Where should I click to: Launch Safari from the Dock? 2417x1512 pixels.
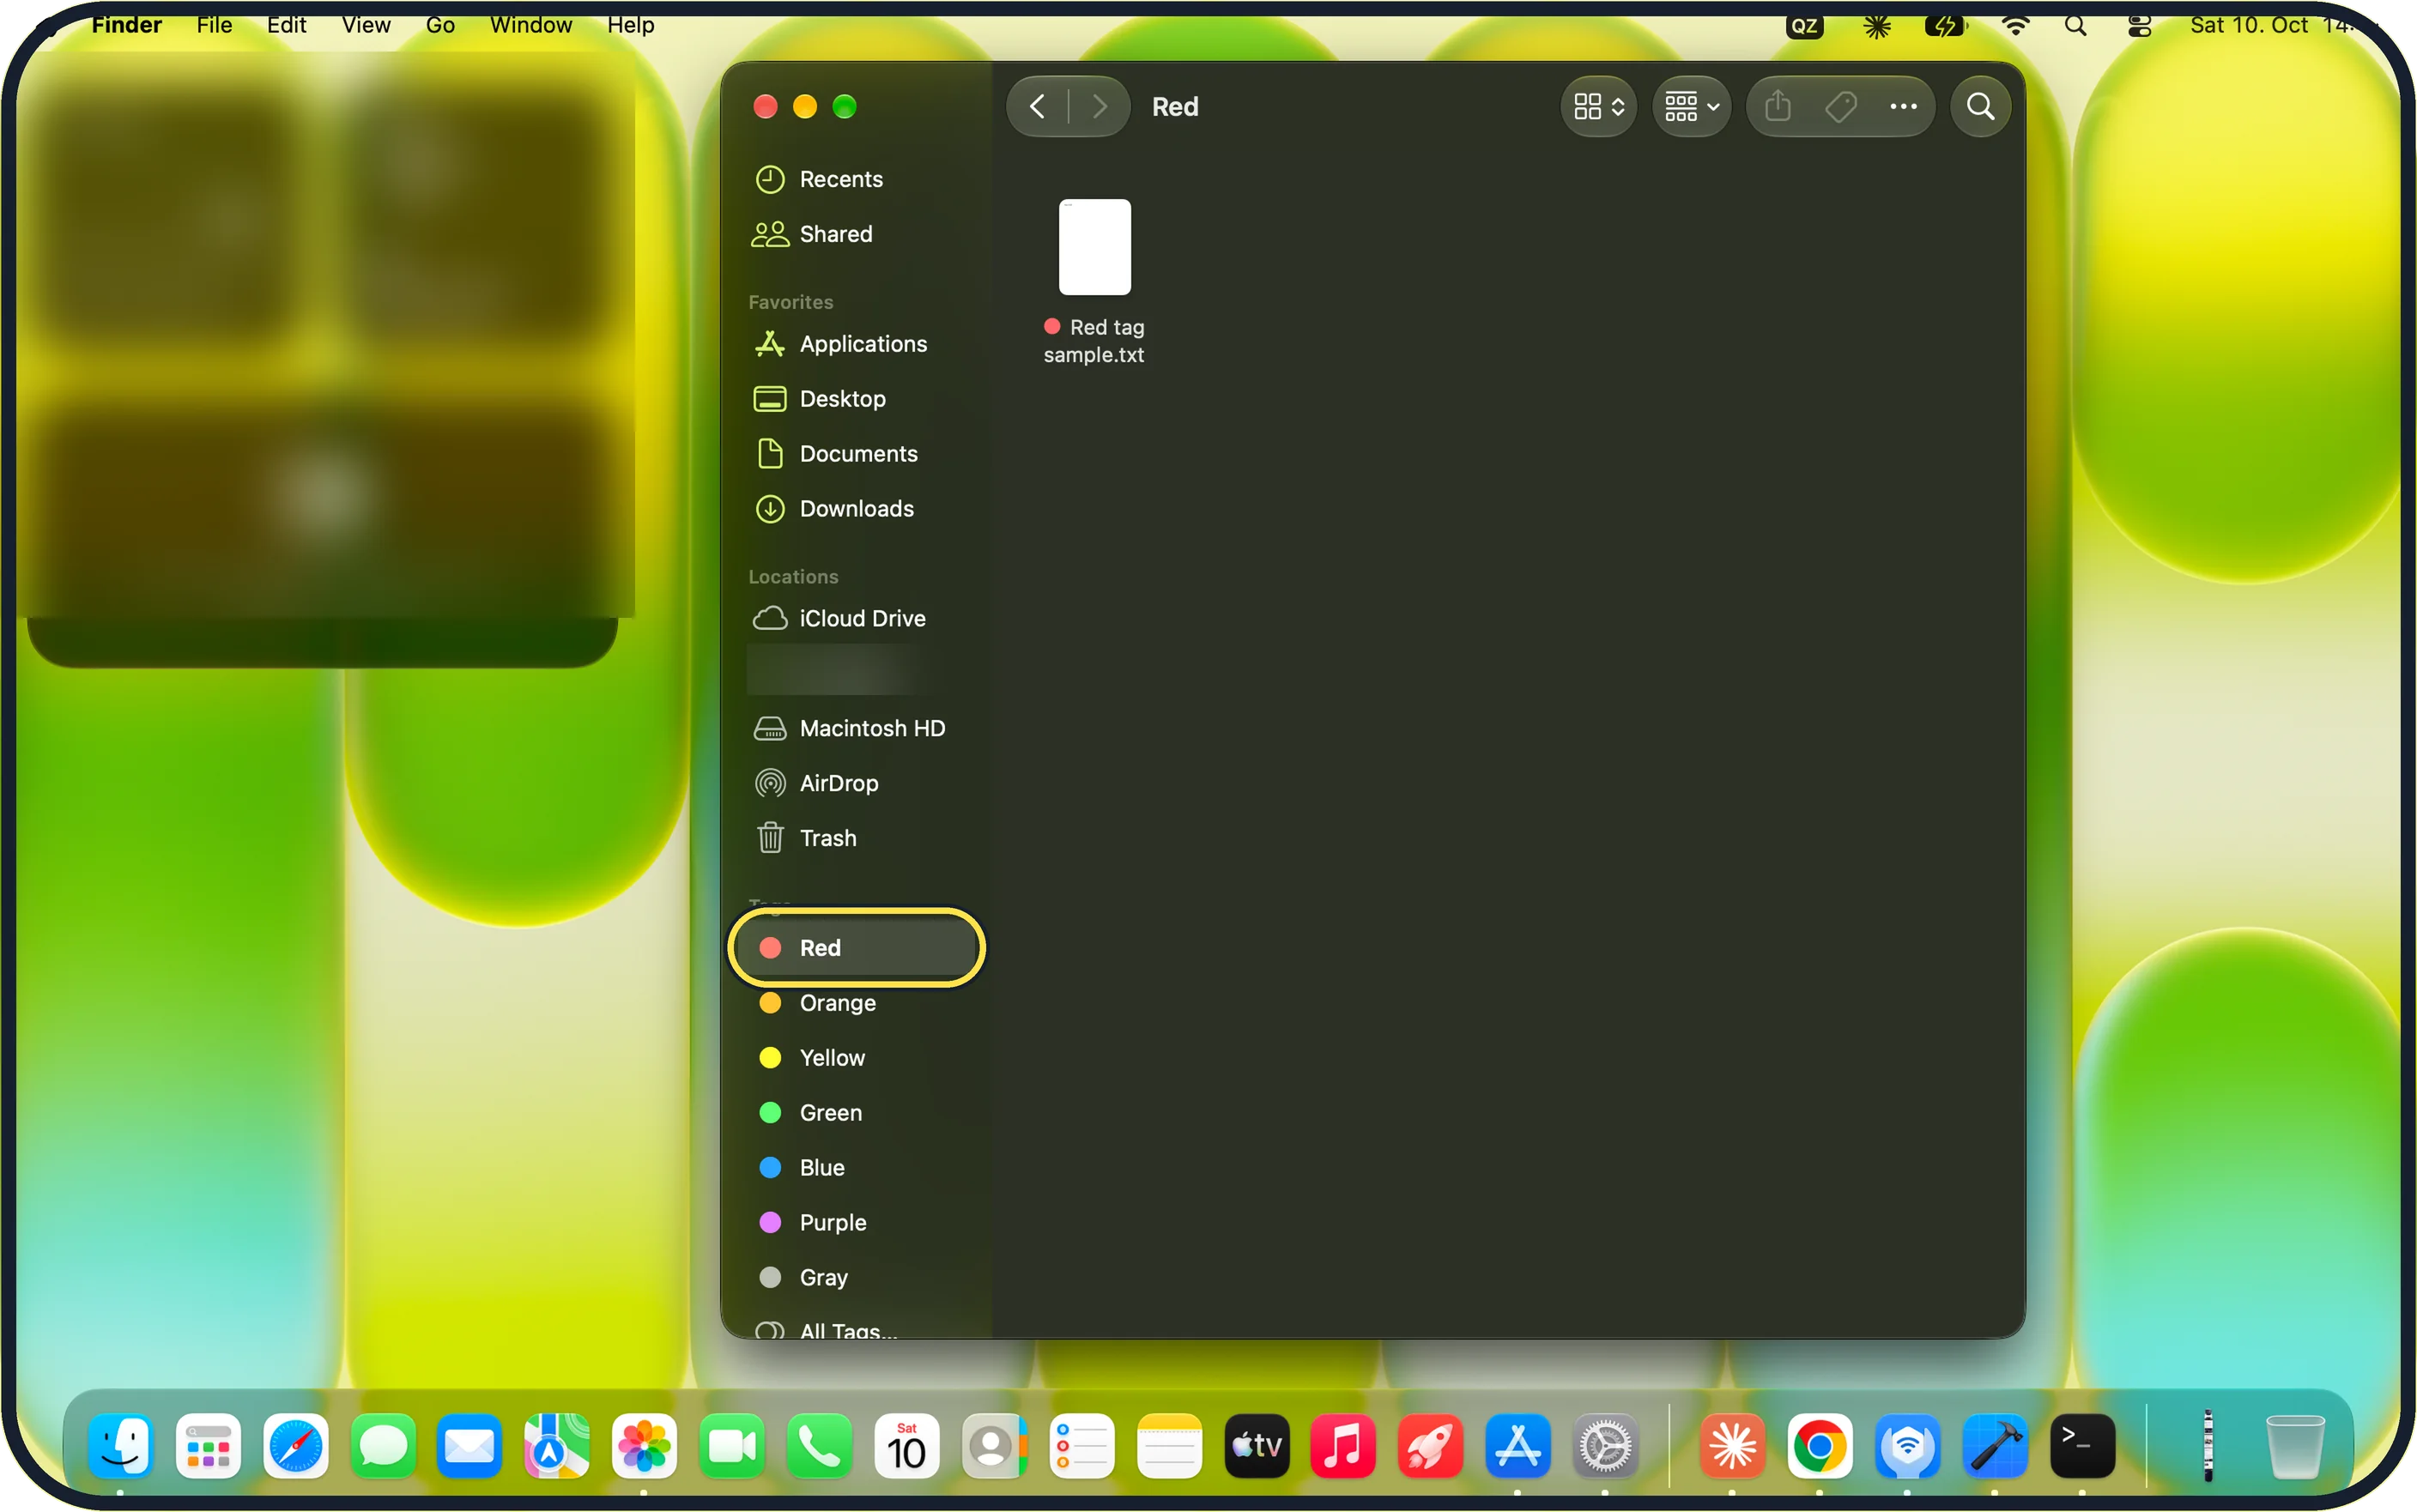click(x=295, y=1446)
